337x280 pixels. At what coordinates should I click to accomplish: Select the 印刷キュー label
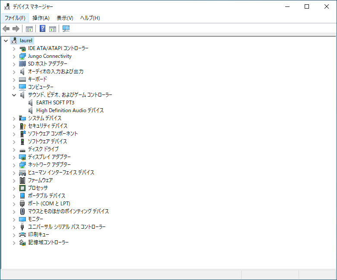coord(38,234)
